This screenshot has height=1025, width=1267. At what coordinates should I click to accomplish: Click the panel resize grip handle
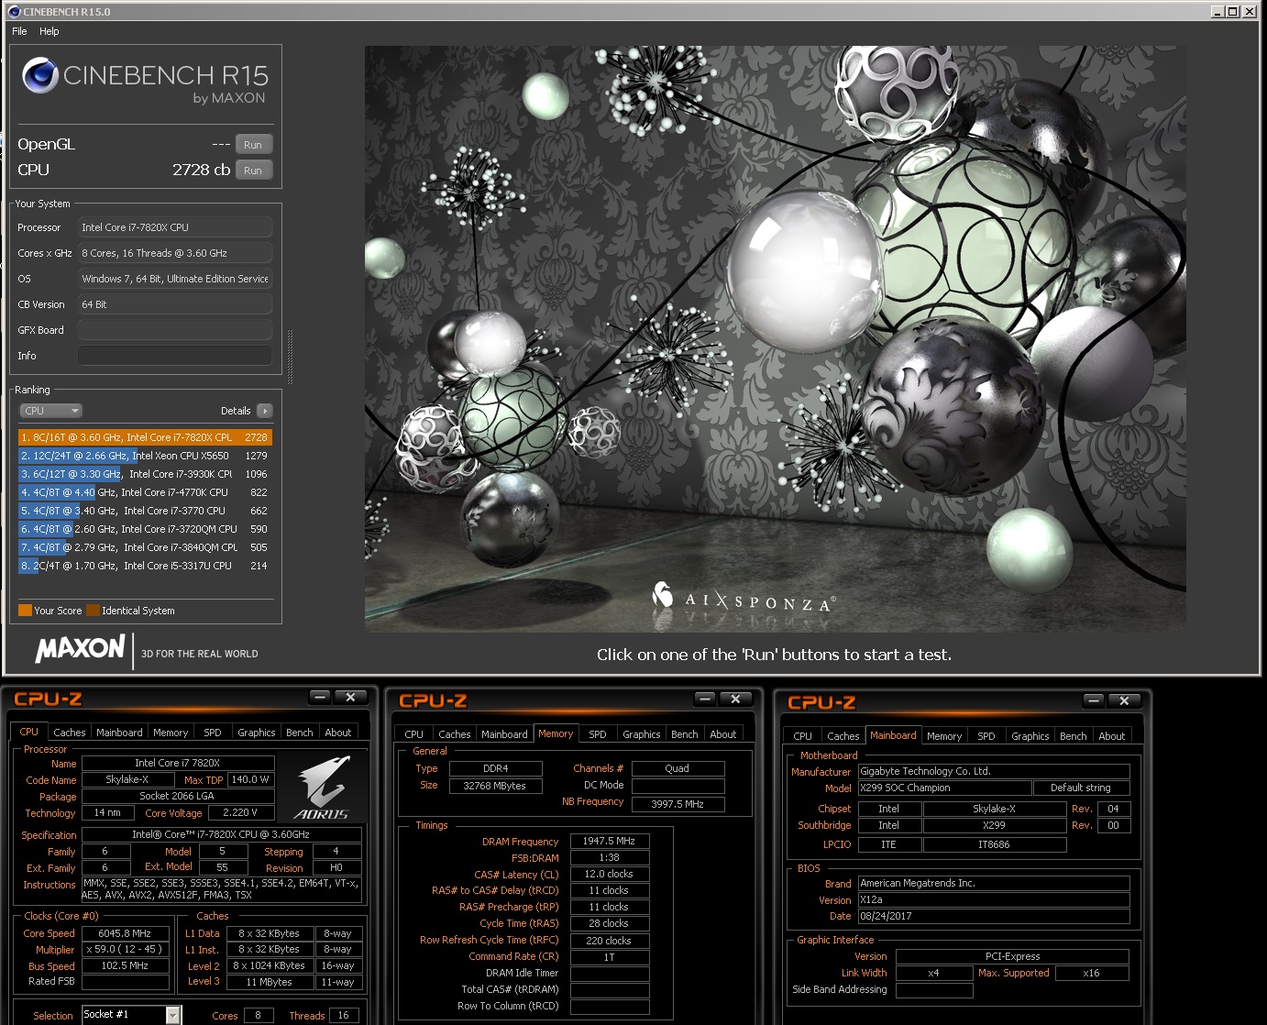[x=291, y=357]
